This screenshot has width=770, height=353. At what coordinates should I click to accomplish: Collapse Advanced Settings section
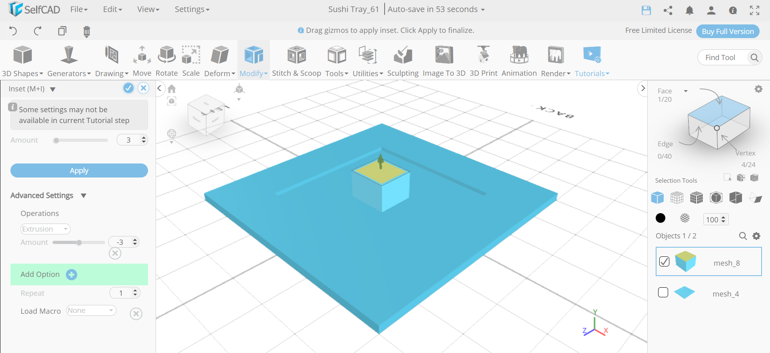point(83,196)
